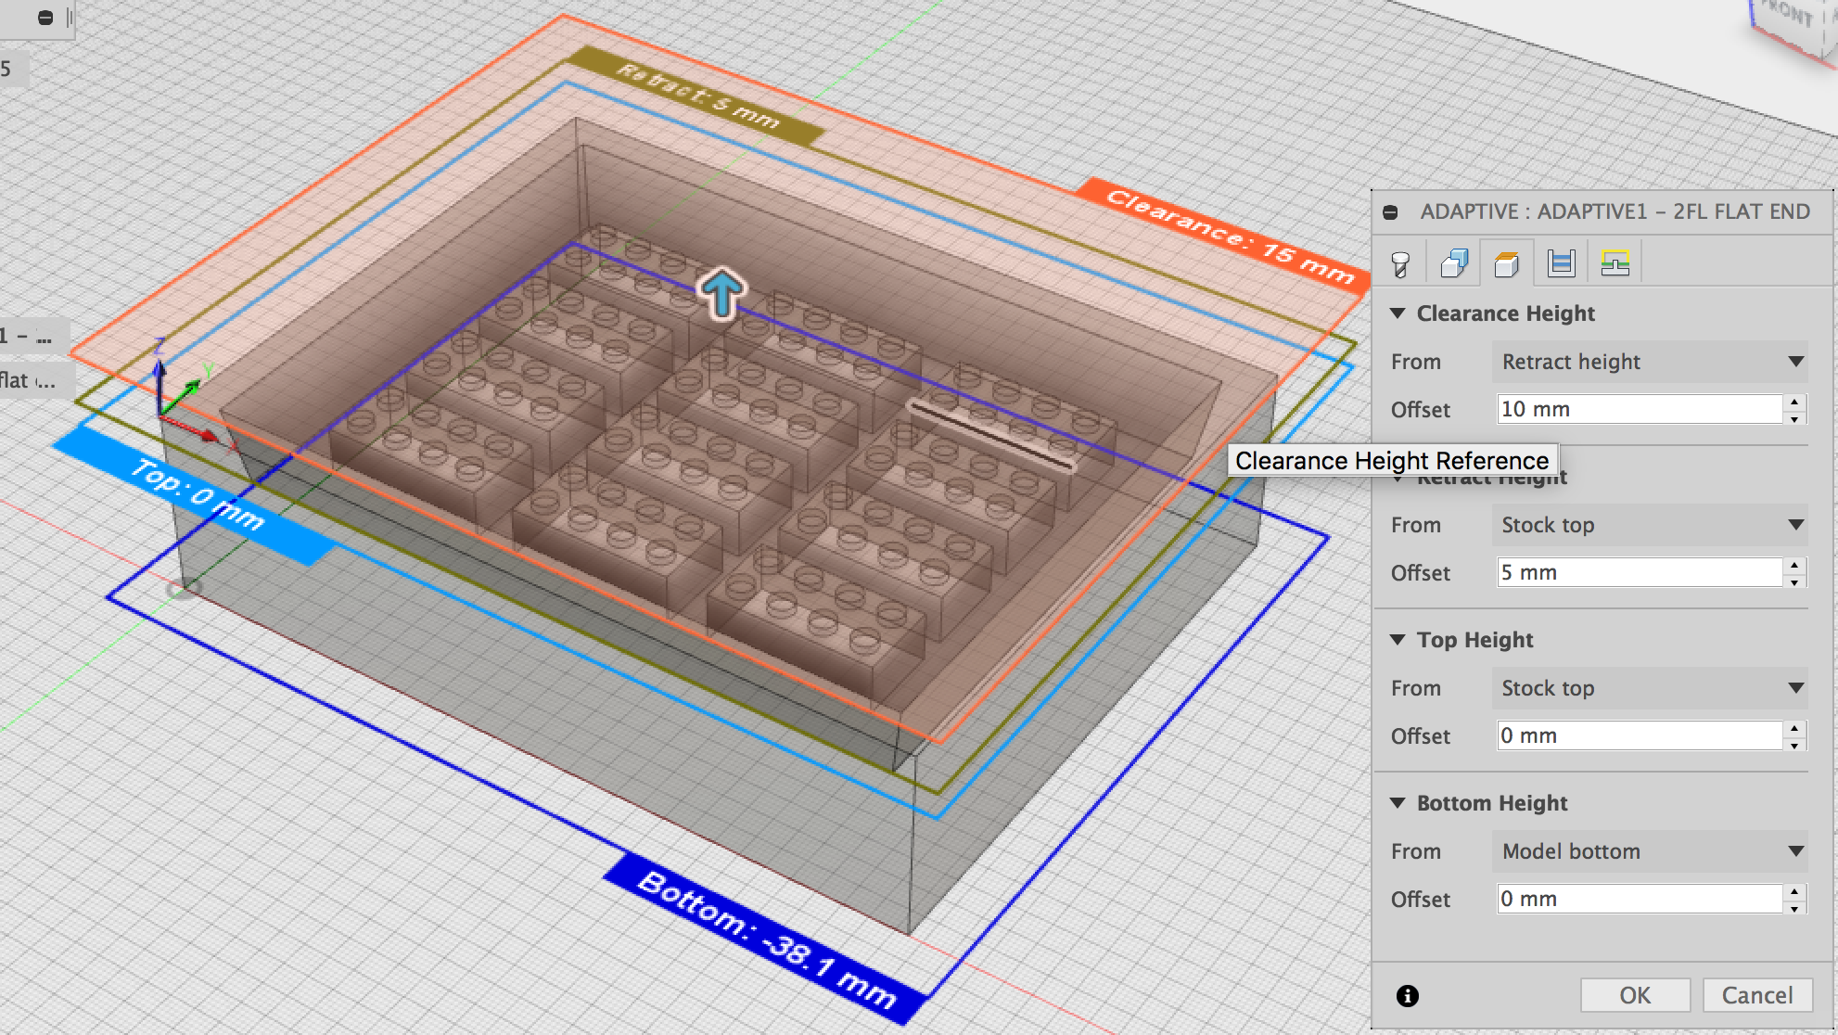Click the Bottom Height offset field
Viewport: 1838px width, 1035px height.
point(1640,899)
